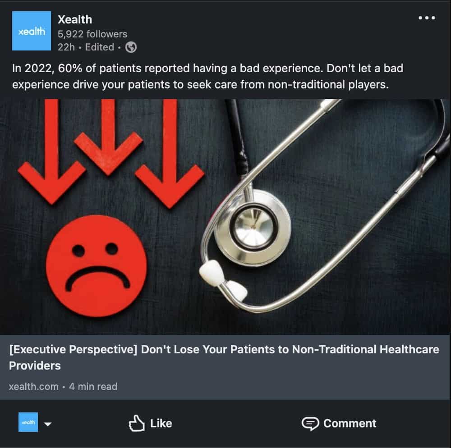The width and height of the screenshot is (451, 448).
Task: Click the 4 min read label
Action: click(x=93, y=387)
